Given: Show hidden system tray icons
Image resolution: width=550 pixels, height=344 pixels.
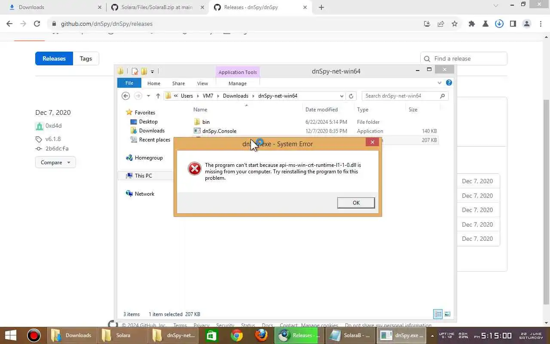Looking at the screenshot, I should coord(432,336).
